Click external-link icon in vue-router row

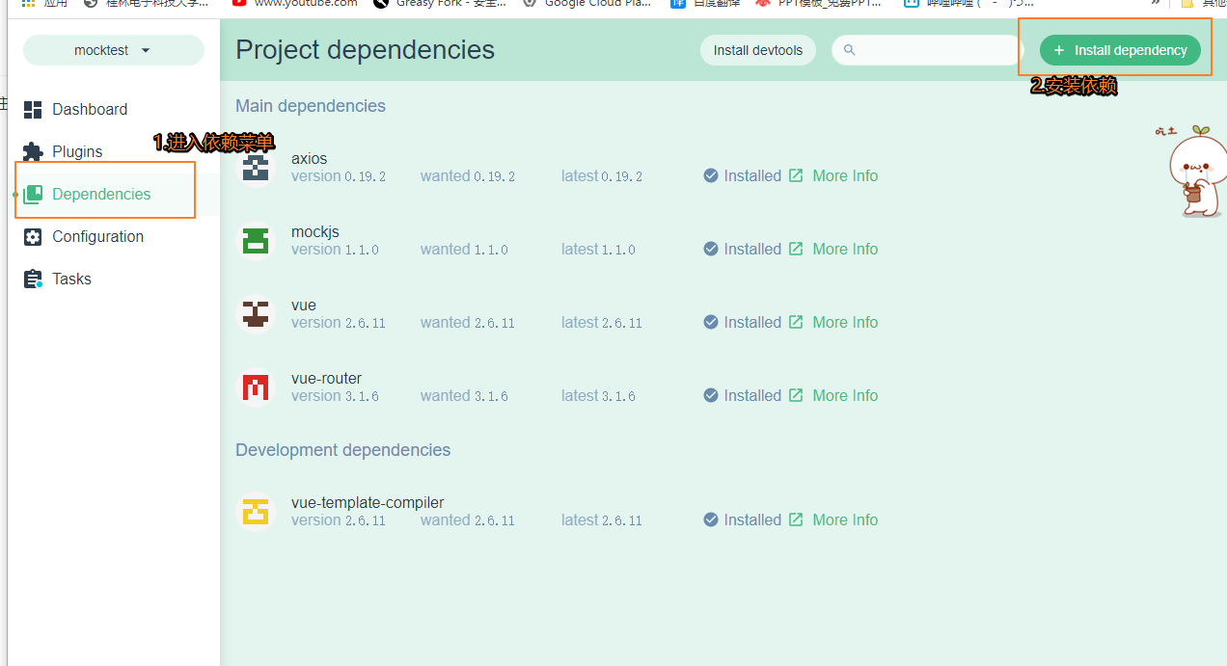click(x=796, y=395)
